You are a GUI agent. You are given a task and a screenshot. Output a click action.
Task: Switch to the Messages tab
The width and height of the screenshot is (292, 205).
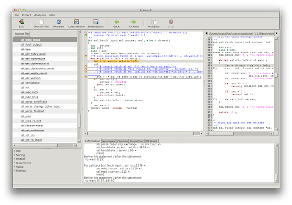coord(109,141)
